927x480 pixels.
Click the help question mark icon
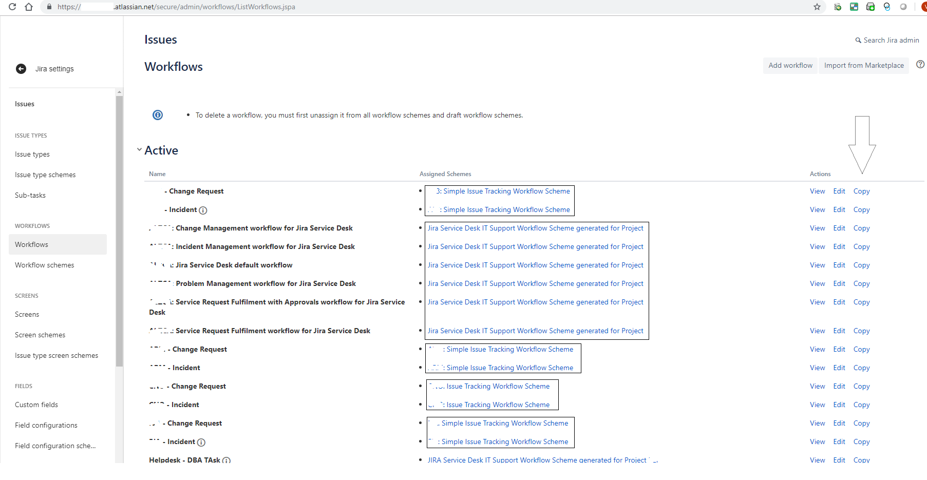coord(920,65)
